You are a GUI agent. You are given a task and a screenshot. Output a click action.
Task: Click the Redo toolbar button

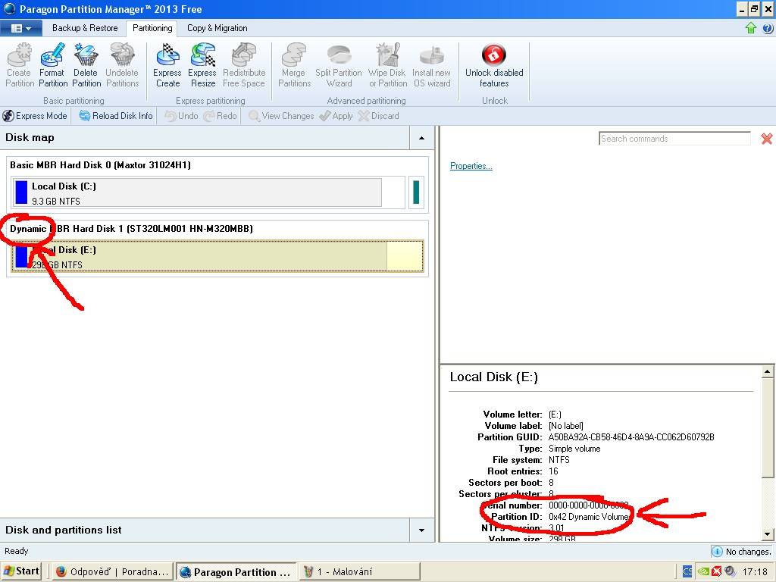point(221,116)
